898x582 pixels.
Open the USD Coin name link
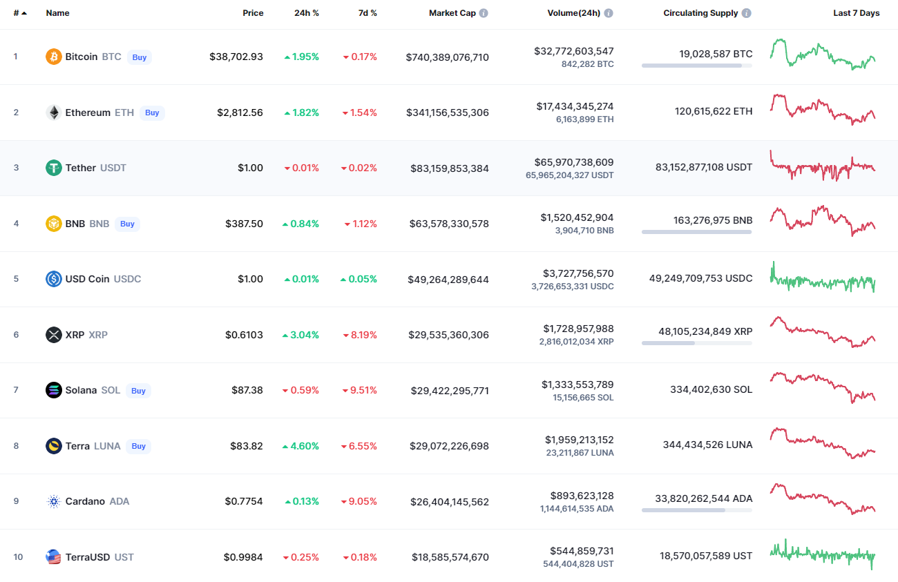coord(87,279)
